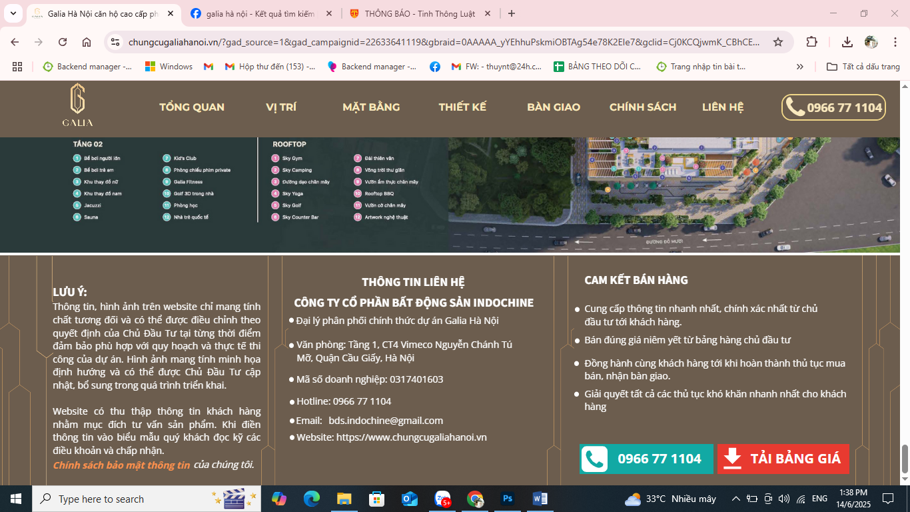Open the Chrome profile avatar

(x=871, y=42)
